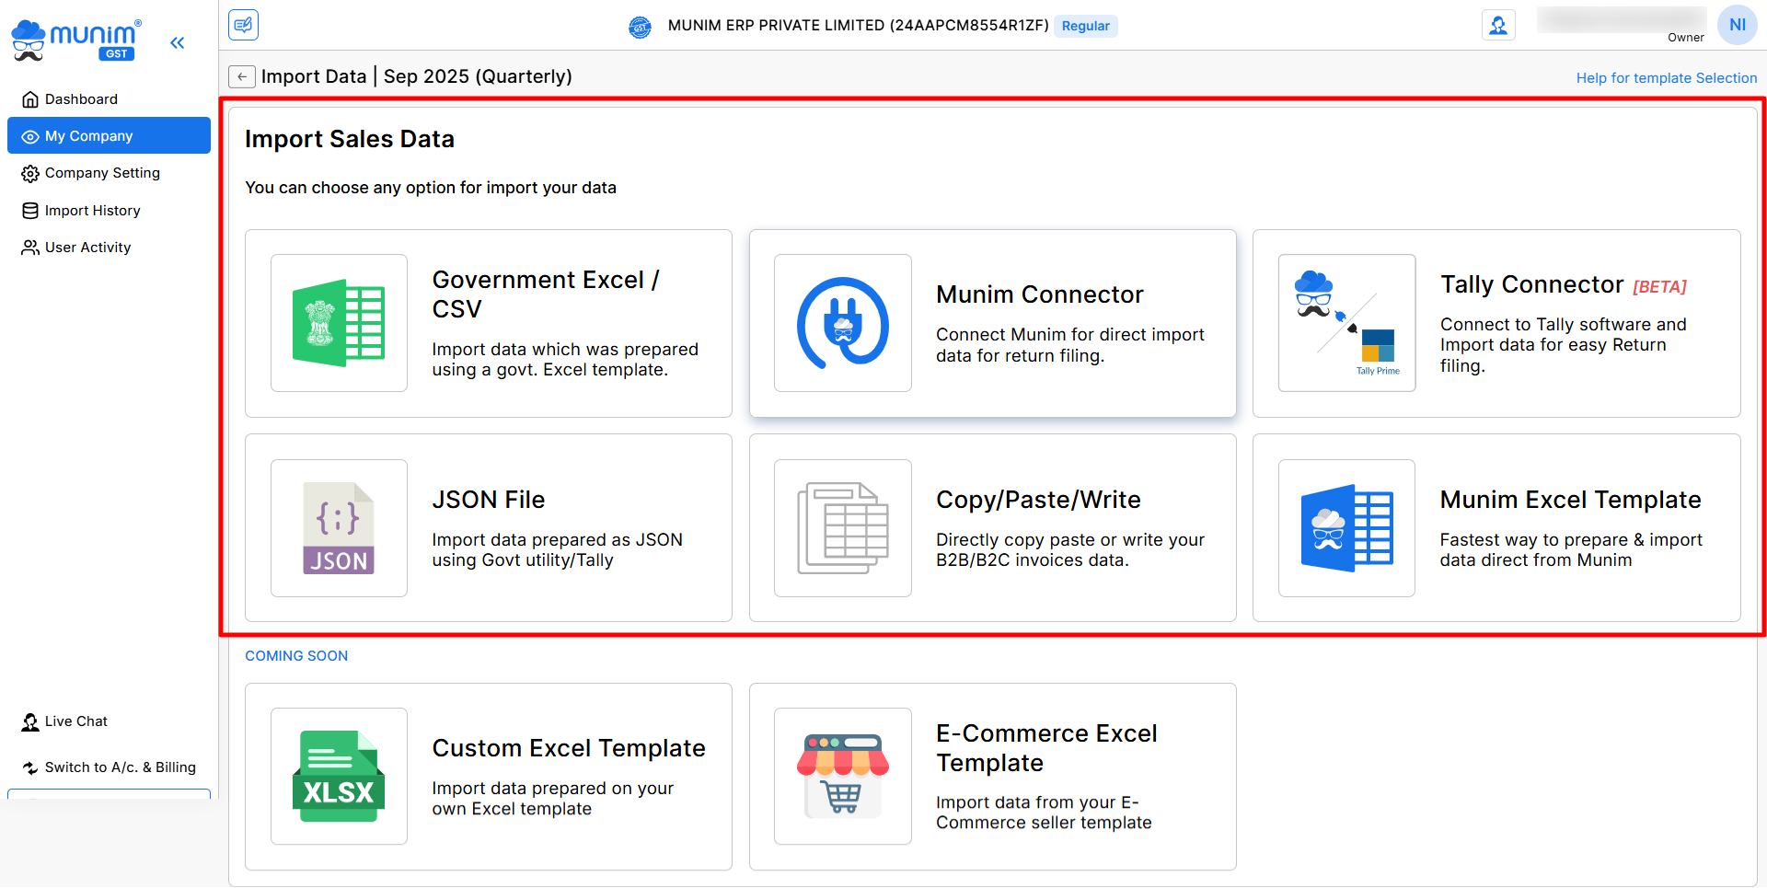This screenshot has width=1767, height=888.
Task: Open Company Setting from sidebar
Action: [x=102, y=173]
